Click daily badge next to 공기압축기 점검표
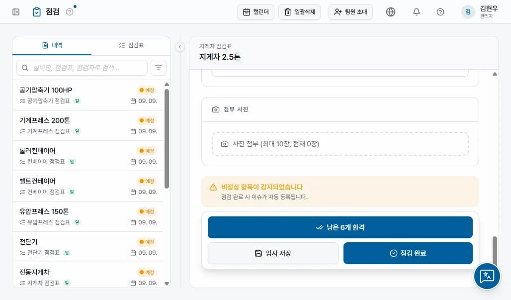The width and height of the screenshot is (511, 300). pos(77,101)
